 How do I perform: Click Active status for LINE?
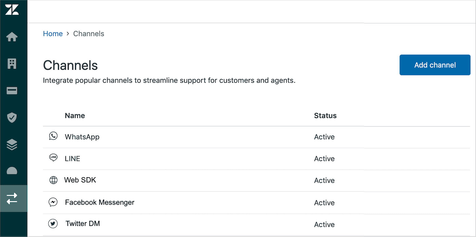[324, 159]
